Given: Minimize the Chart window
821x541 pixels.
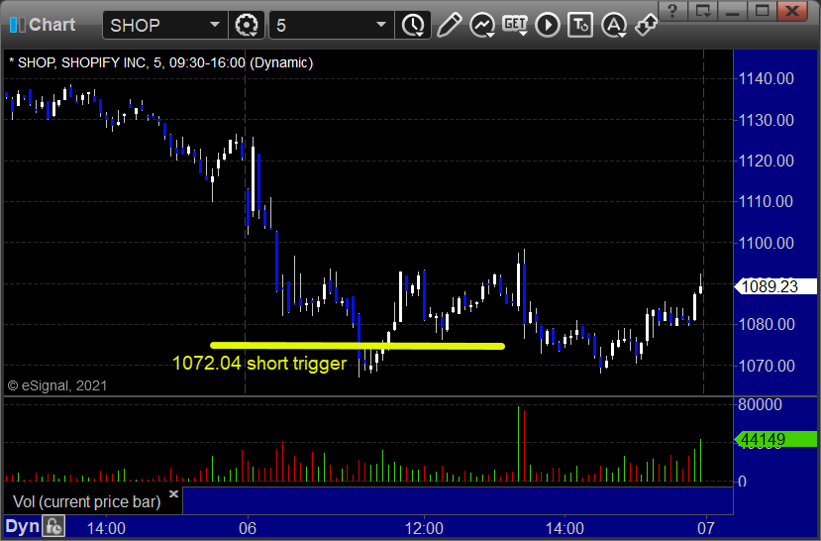Looking at the screenshot, I should pos(733,11).
